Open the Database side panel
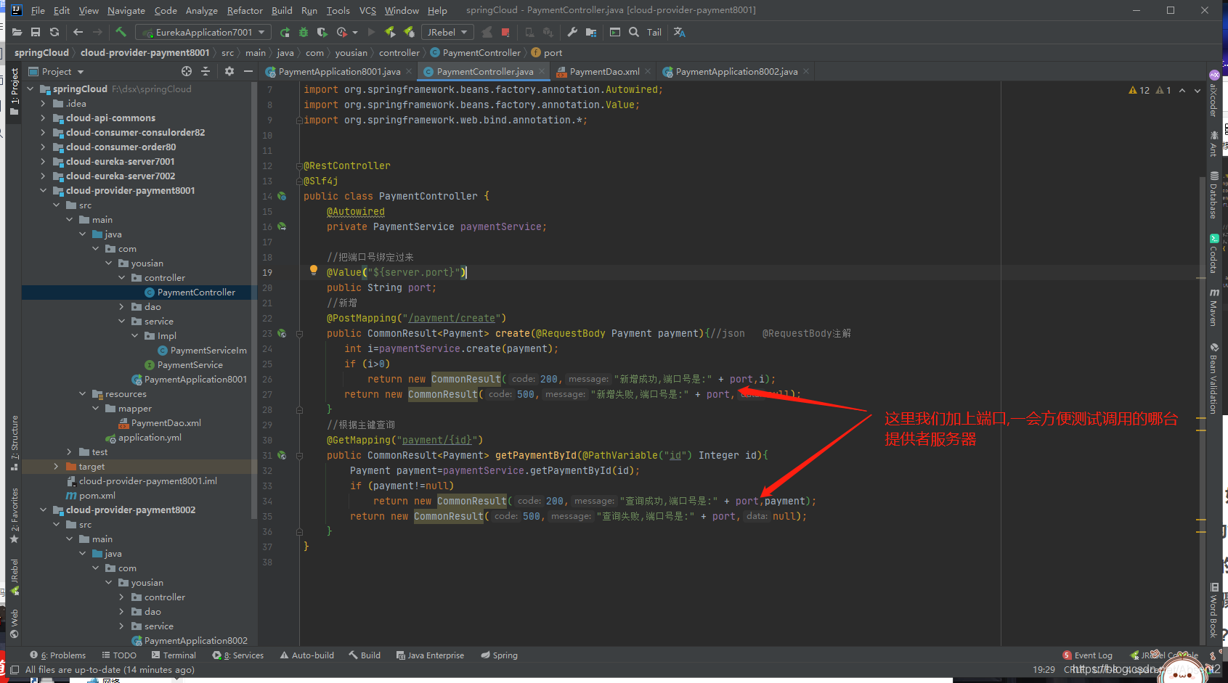The image size is (1228, 683). click(1214, 195)
